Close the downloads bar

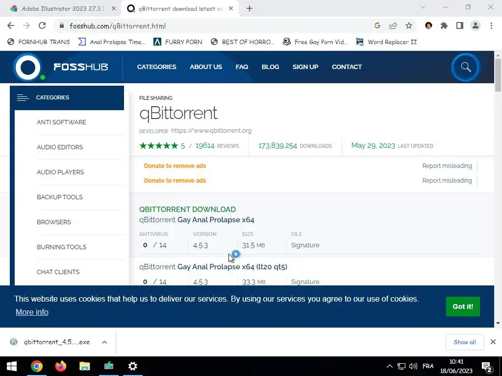tap(493, 342)
